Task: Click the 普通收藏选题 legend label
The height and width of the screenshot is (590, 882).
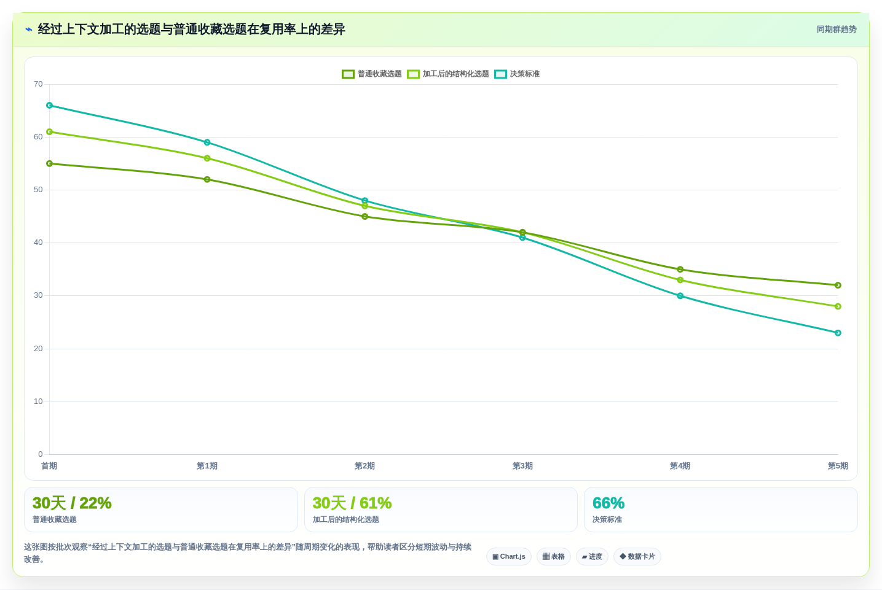Action: (380, 74)
